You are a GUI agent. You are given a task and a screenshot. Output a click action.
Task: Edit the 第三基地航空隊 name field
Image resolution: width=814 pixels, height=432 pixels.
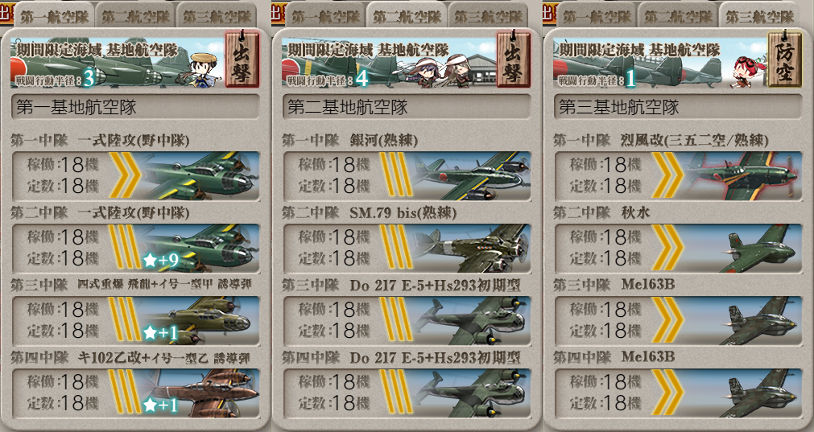pos(679,107)
